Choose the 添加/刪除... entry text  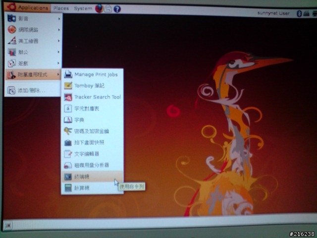[32, 90]
